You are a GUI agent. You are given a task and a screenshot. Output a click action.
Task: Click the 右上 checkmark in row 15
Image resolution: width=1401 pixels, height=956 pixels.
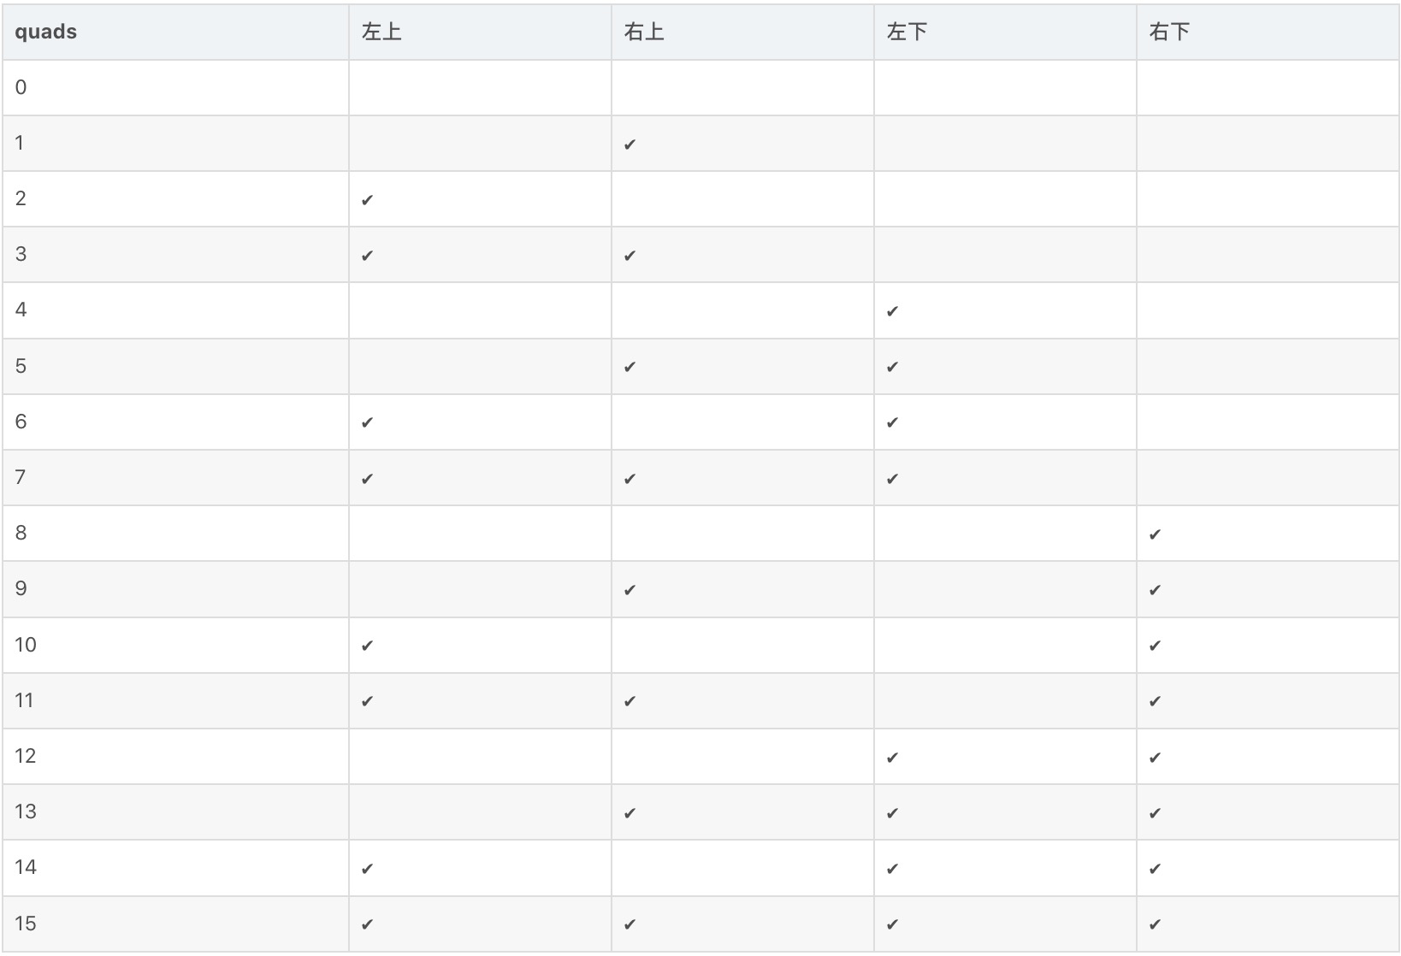(x=630, y=924)
